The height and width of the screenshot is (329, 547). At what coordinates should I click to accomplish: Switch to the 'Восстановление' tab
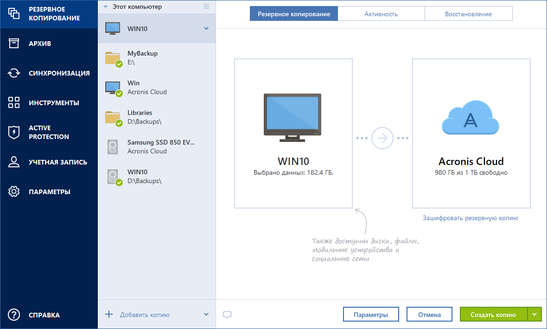(x=468, y=14)
